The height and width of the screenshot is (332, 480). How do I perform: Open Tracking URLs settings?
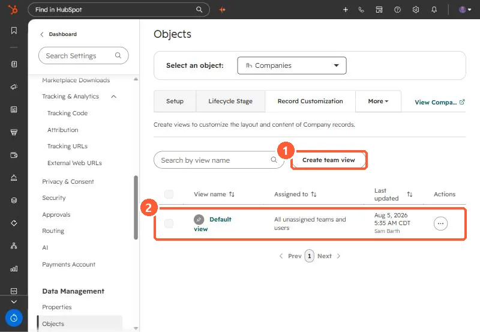pyautogui.click(x=67, y=146)
